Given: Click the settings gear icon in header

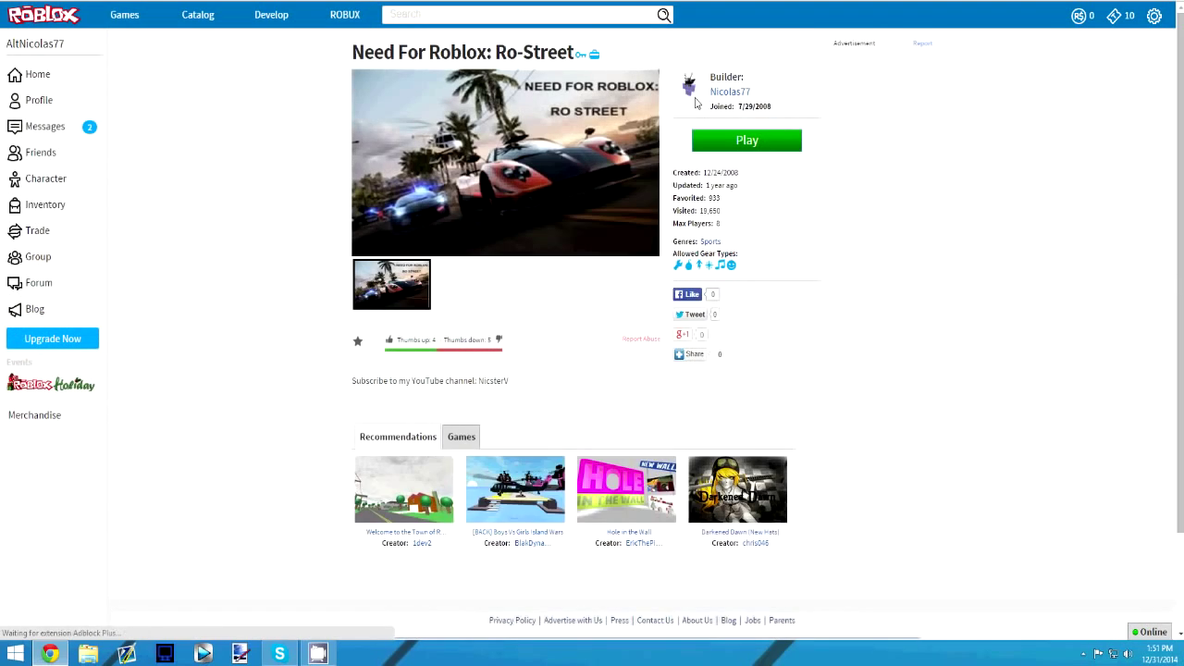Looking at the screenshot, I should pyautogui.click(x=1153, y=16).
